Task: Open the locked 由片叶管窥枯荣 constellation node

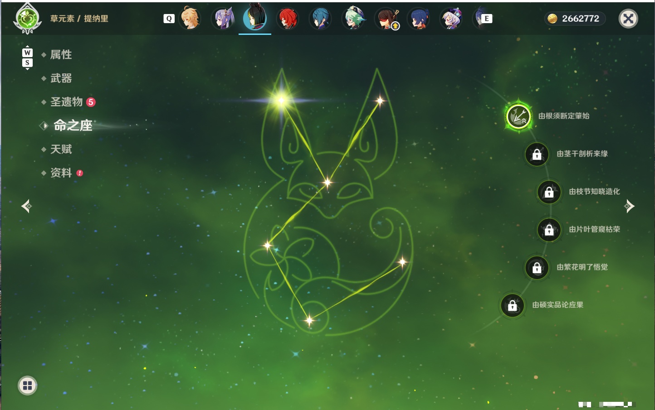Action: coord(549,230)
